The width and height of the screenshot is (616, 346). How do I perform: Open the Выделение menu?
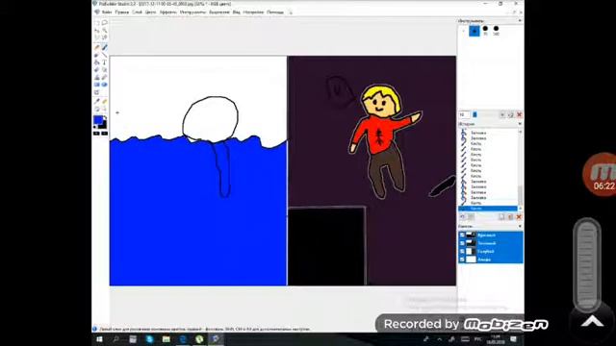pyautogui.click(x=218, y=12)
